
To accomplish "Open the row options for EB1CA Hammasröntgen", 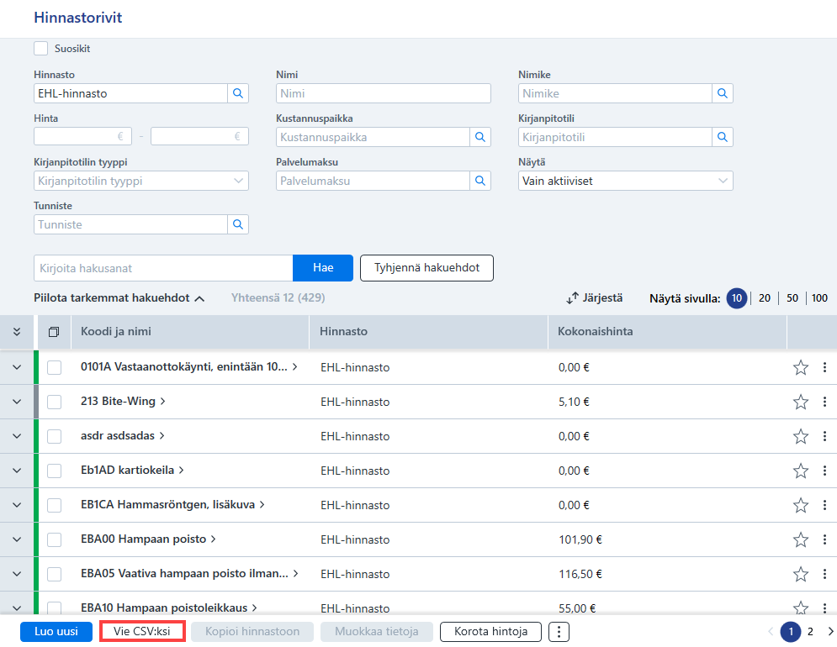I will (x=824, y=505).
